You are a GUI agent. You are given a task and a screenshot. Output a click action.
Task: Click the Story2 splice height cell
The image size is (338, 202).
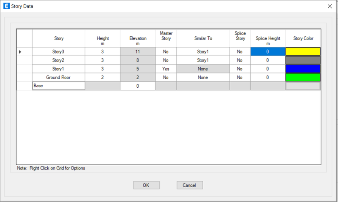tap(268, 60)
